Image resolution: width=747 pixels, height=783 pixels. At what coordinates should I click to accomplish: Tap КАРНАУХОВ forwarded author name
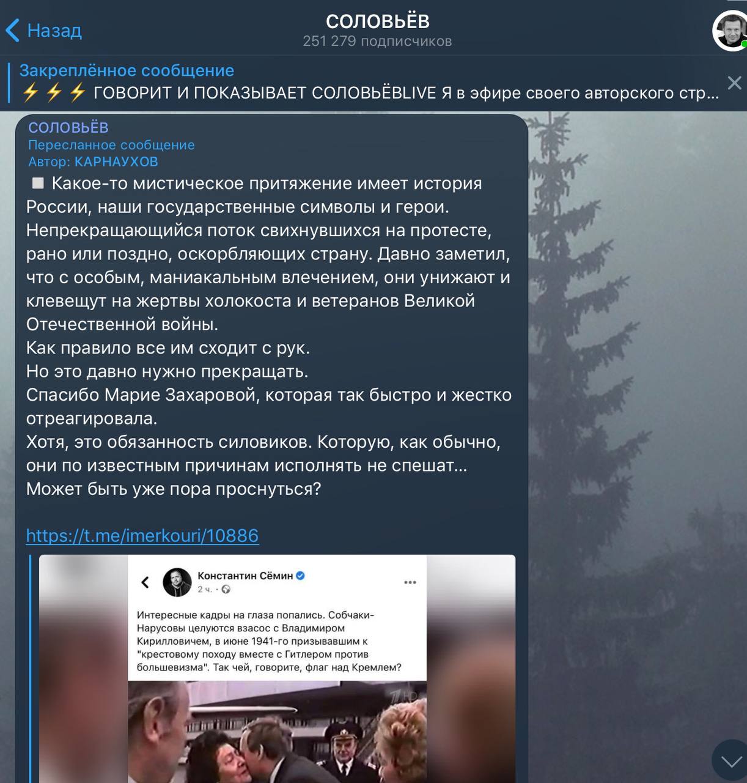tap(116, 161)
